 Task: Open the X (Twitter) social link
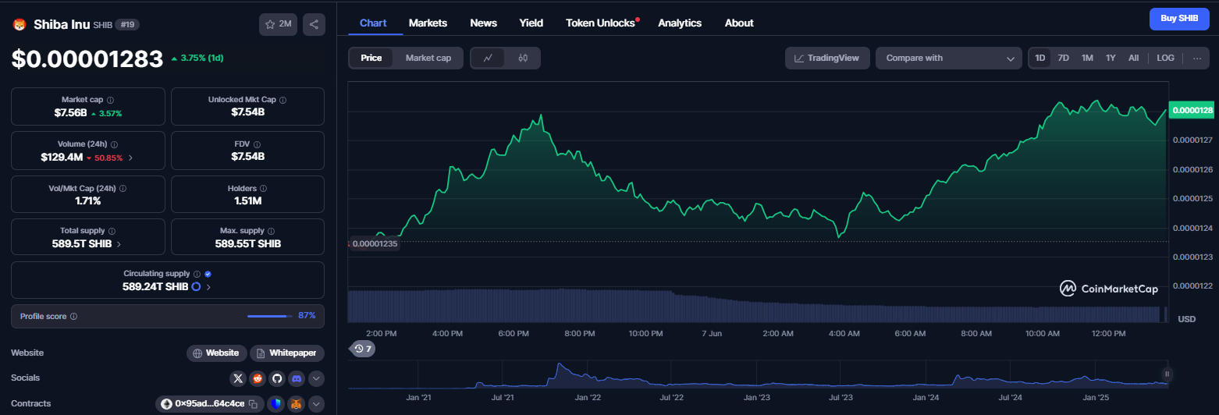point(238,378)
